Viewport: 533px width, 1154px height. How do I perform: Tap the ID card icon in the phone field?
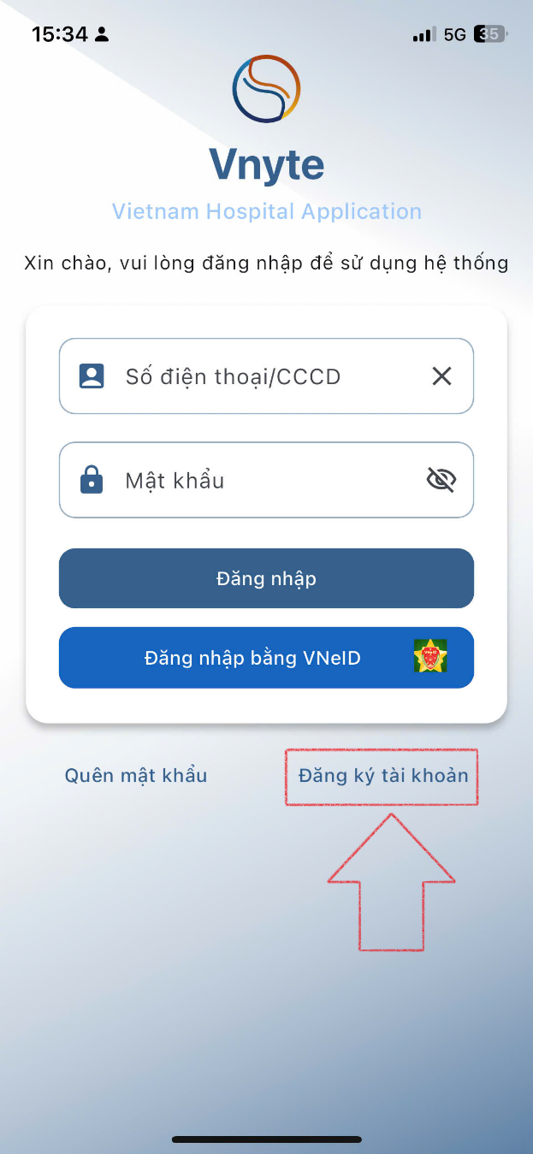click(x=92, y=376)
